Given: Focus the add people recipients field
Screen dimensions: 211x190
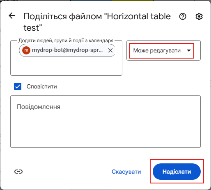Looking at the screenshot, I should [66, 58].
